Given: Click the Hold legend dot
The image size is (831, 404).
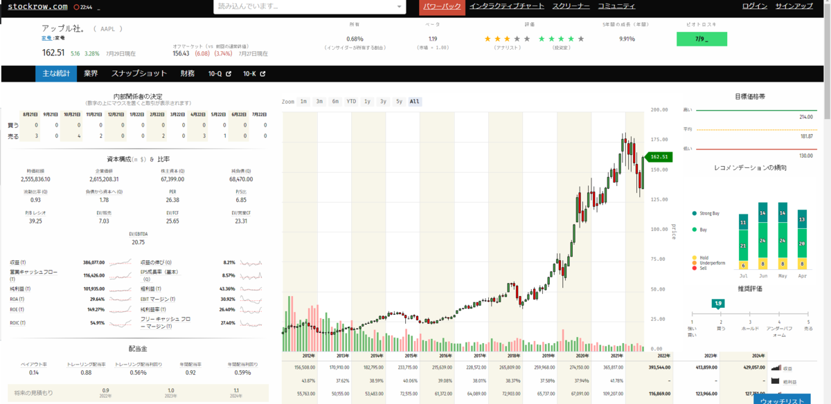Looking at the screenshot, I should click(694, 257).
